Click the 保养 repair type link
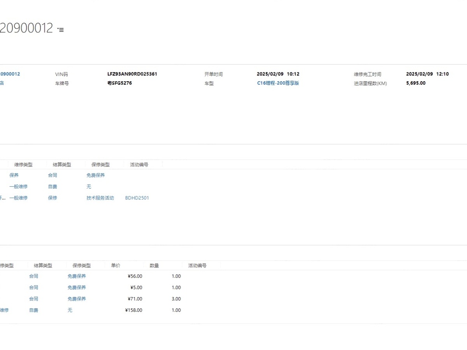The height and width of the screenshot is (350, 467). point(14,175)
